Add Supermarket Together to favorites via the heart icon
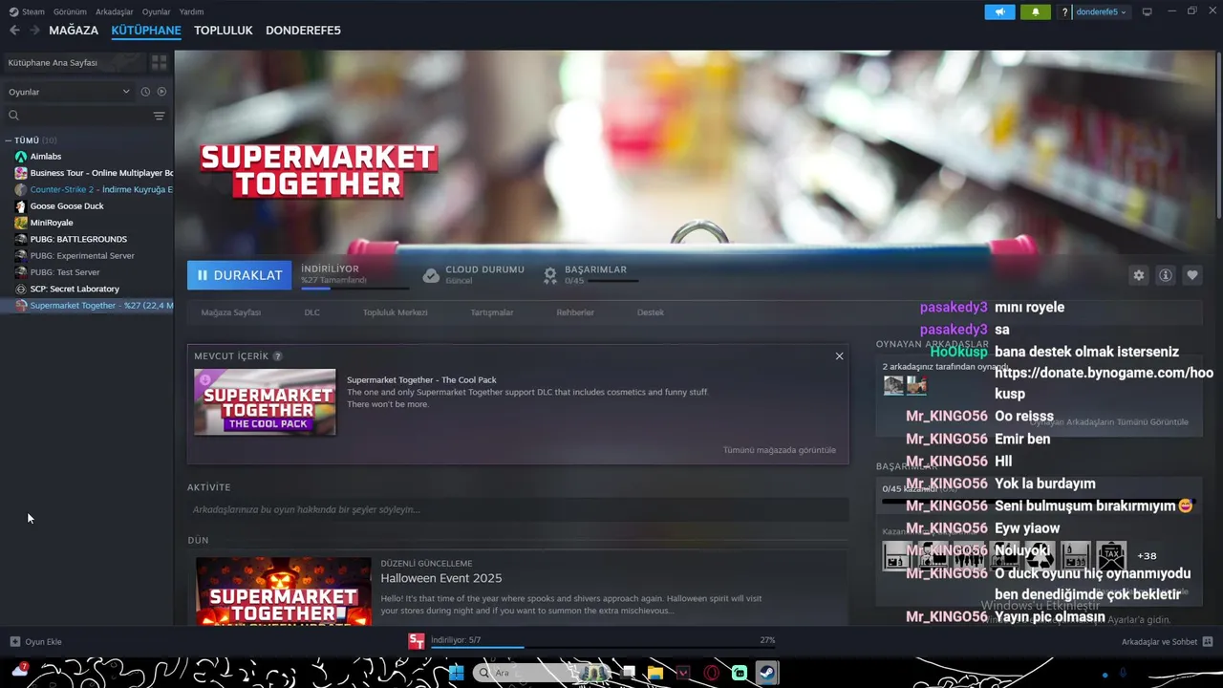 tap(1191, 275)
